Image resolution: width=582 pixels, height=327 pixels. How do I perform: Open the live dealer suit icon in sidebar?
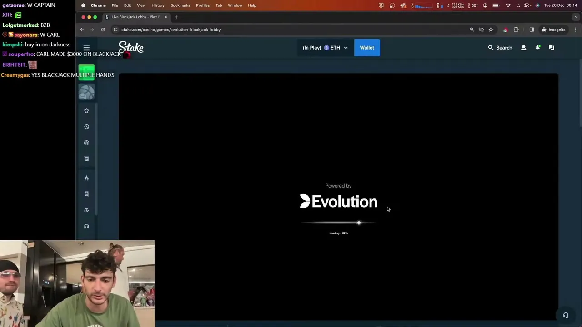[x=86, y=226]
